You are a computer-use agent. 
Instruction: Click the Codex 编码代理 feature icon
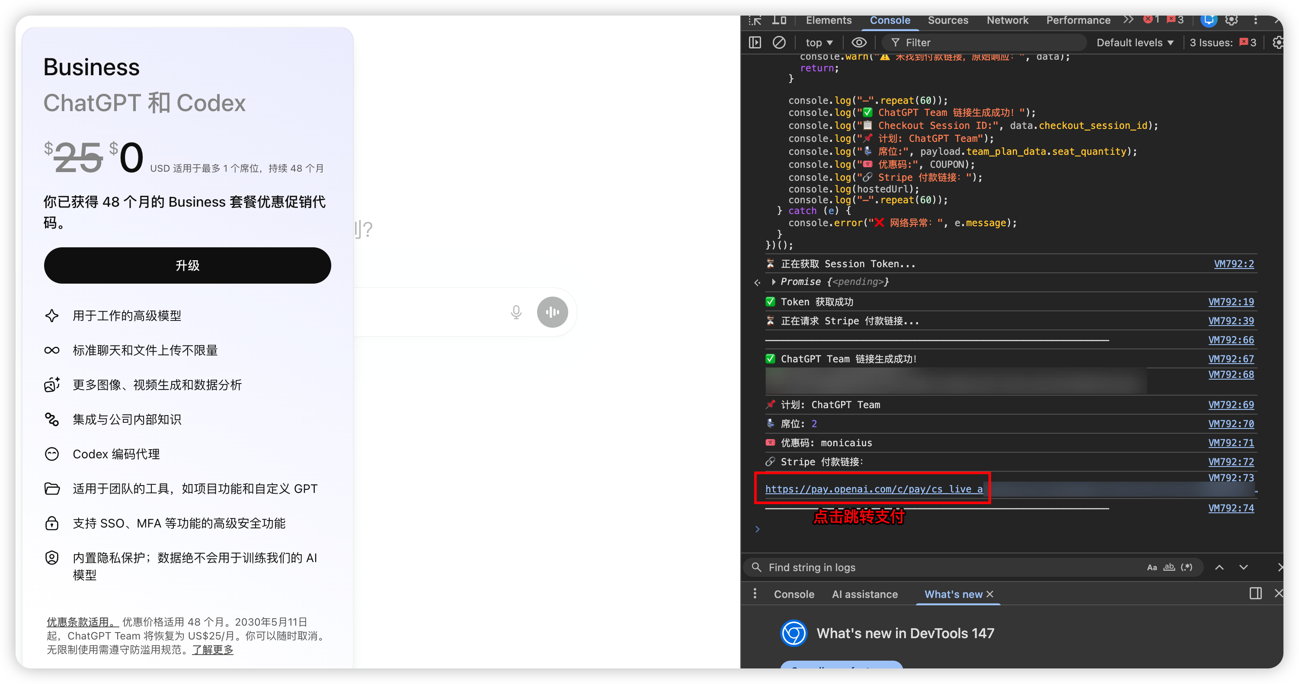pyautogui.click(x=52, y=454)
